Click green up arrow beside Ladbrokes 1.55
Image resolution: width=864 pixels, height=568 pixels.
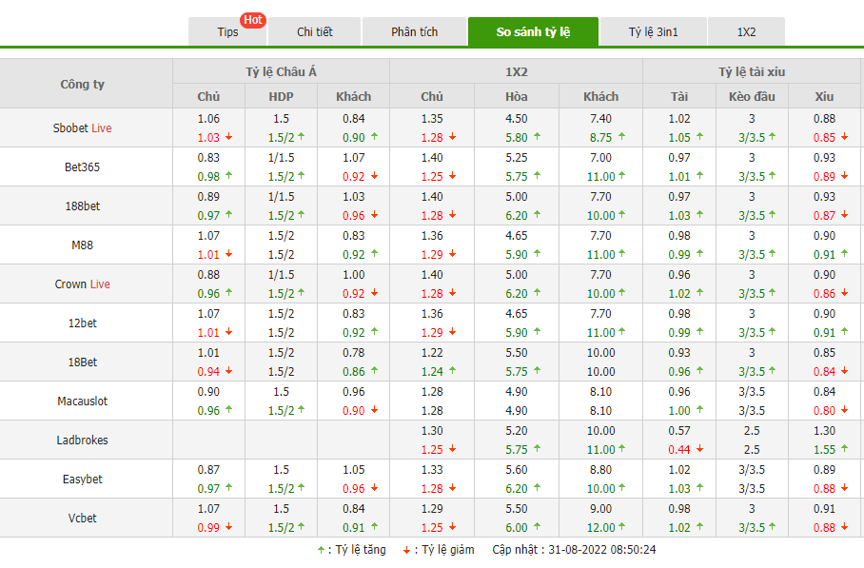coord(844,450)
